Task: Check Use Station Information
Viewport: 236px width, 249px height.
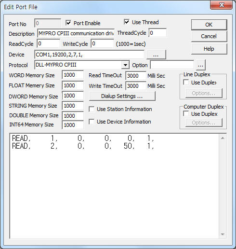Action: (92, 109)
